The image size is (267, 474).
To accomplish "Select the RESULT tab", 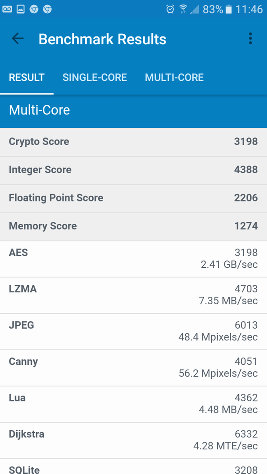I will click(x=27, y=77).
